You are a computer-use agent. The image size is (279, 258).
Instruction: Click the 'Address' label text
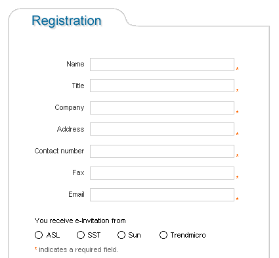[x=70, y=129]
